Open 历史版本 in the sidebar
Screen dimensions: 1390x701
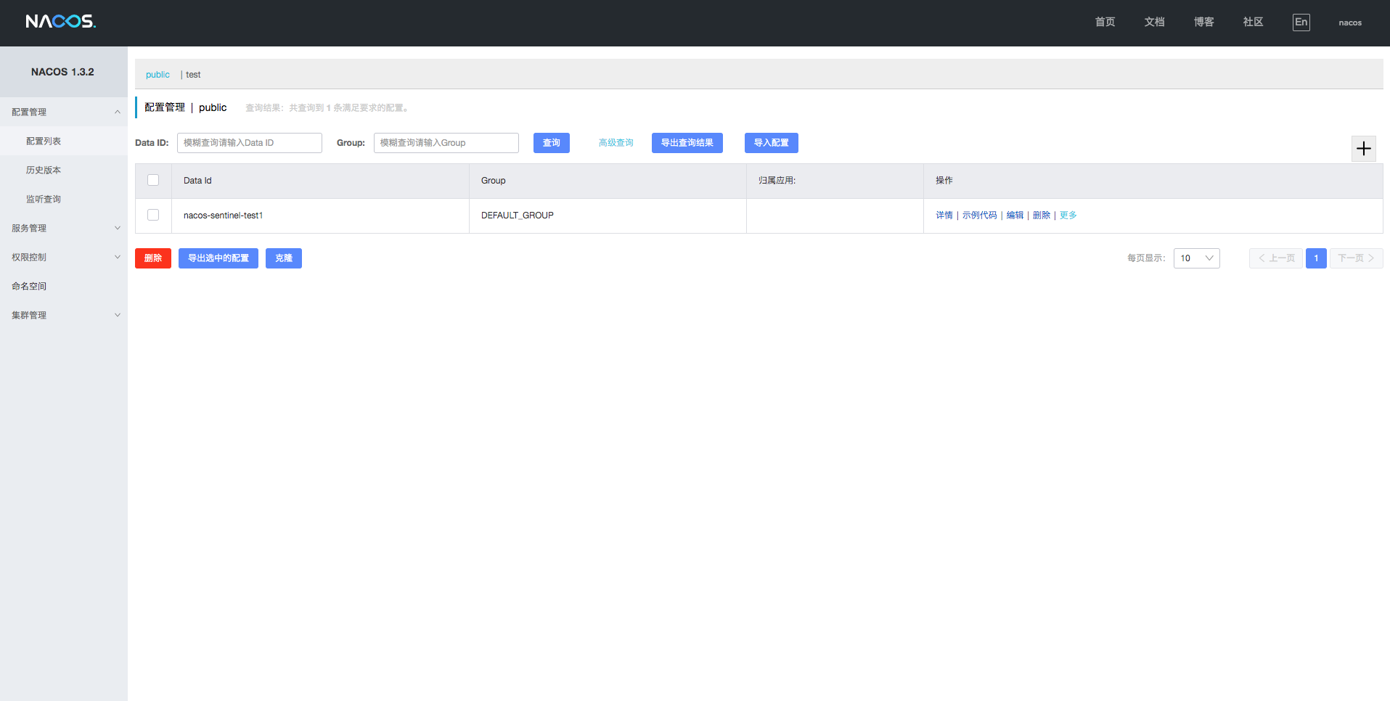(44, 170)
